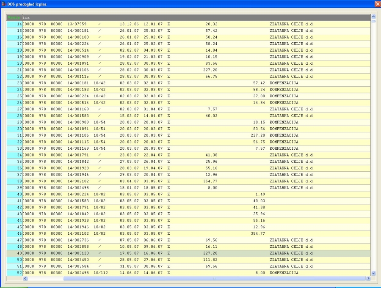
Task: Click the vertical scrollbar up arrow
Action: coord(373,17)
